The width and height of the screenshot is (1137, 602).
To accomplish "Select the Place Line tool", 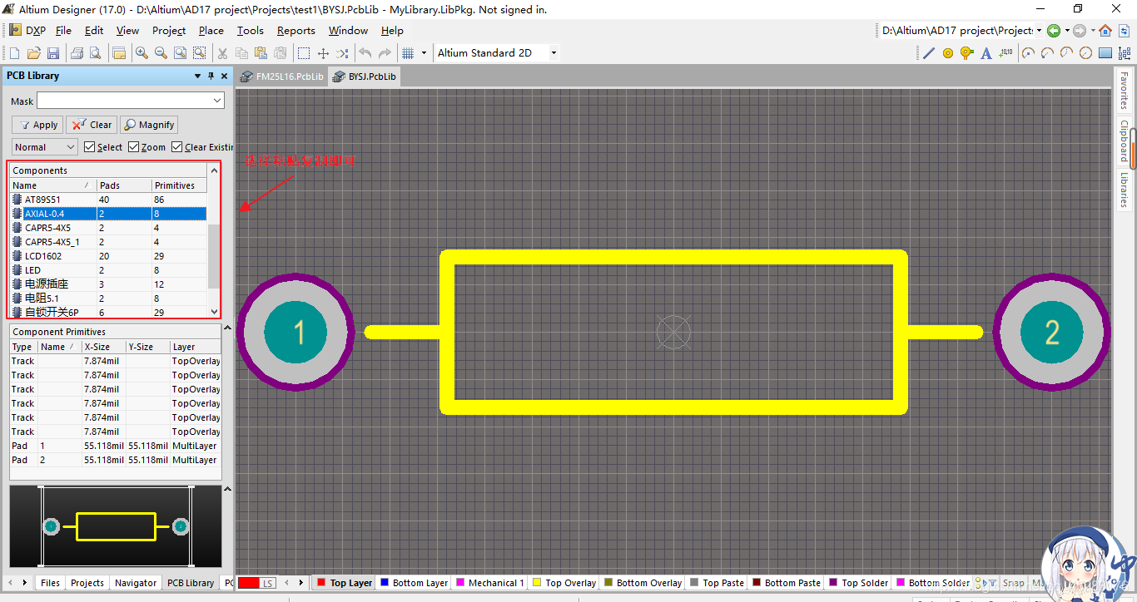I will tap(929, 53).
